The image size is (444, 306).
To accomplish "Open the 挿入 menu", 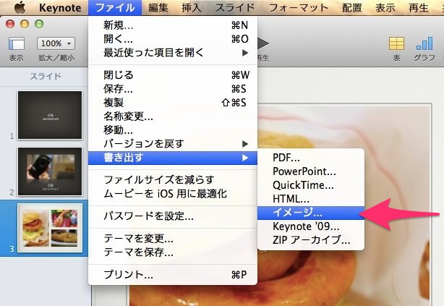I will (191, 8).
